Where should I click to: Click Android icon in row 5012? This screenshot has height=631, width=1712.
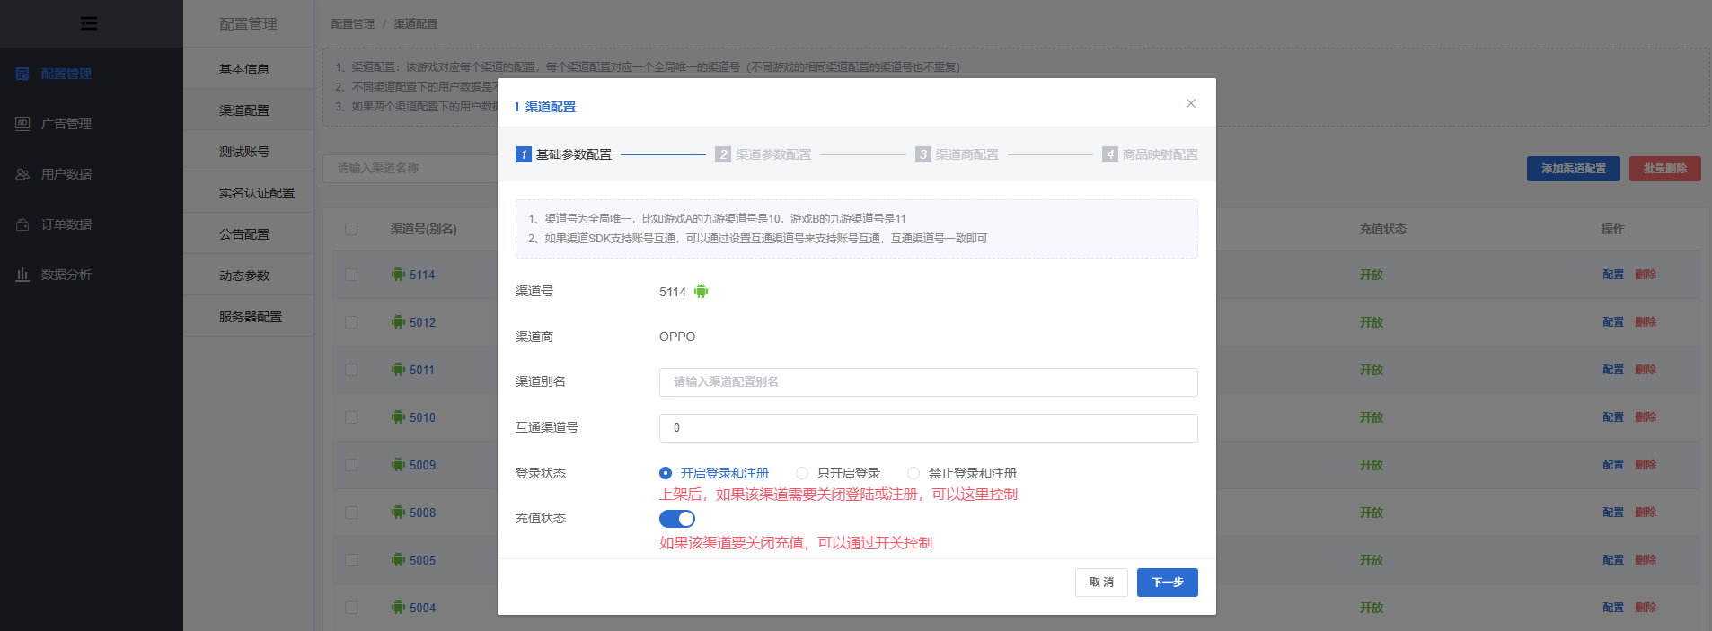click(398, 321)
